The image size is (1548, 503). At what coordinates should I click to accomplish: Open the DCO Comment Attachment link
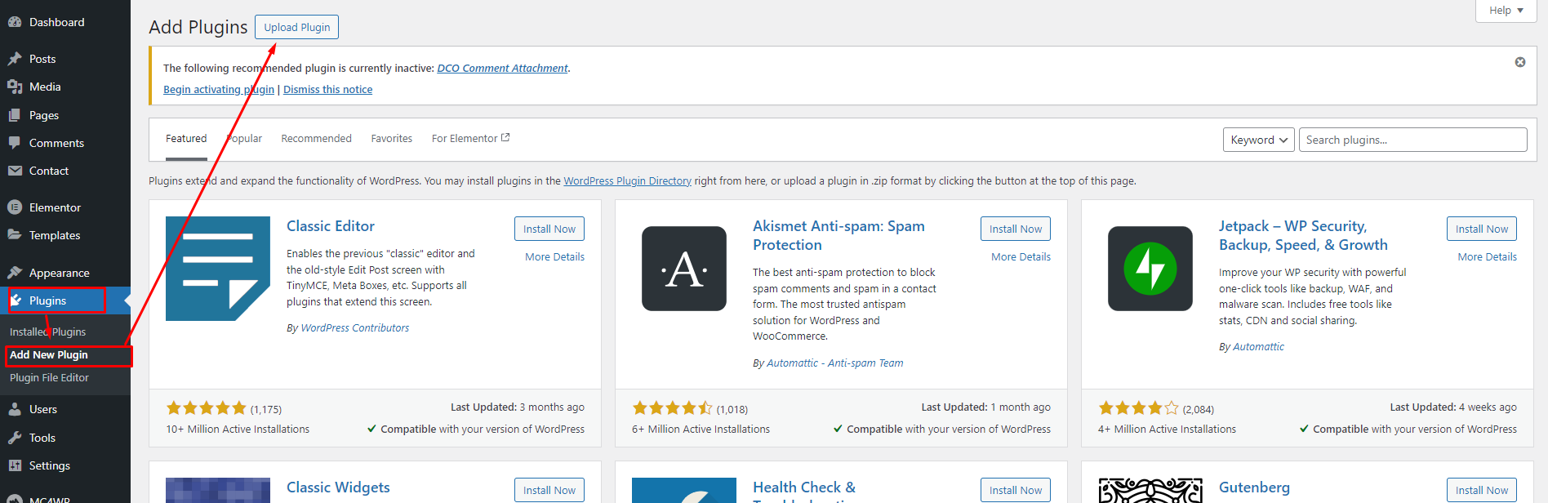click(502, 69)
